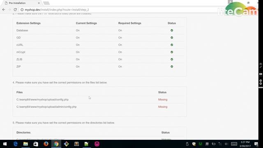Click the GD extension label
Image resolution: width=263 pixels, height=148 pixels.
pos(18,37)
